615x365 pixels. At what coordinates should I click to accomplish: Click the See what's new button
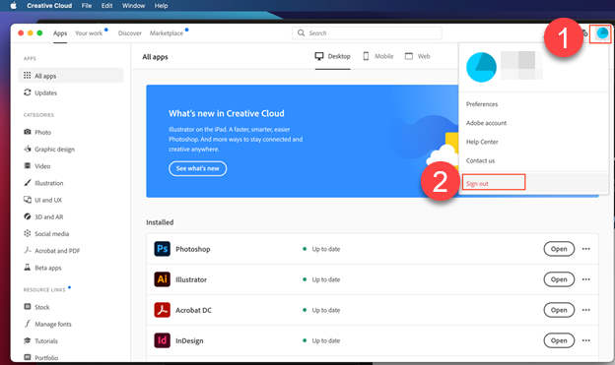click(198, 168)
